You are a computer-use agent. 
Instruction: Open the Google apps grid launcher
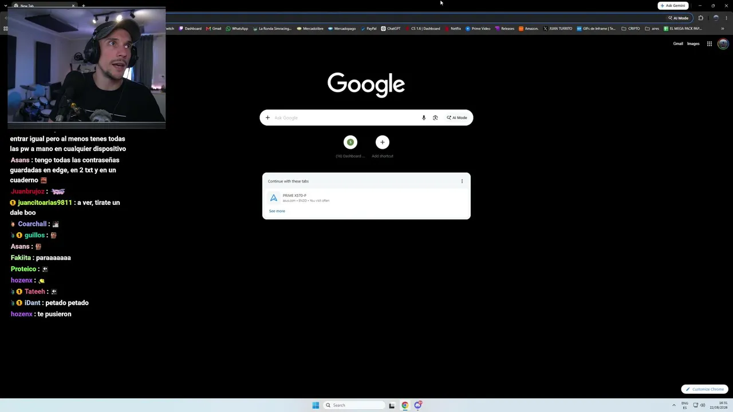pyautogui.click(x=710, y=44)
